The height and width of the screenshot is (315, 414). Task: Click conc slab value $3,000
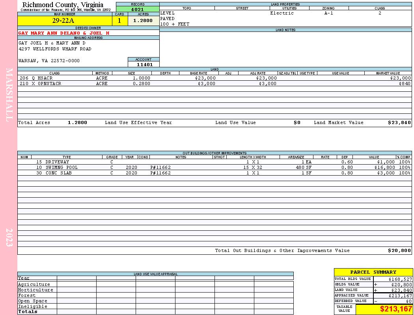(386, 173)
